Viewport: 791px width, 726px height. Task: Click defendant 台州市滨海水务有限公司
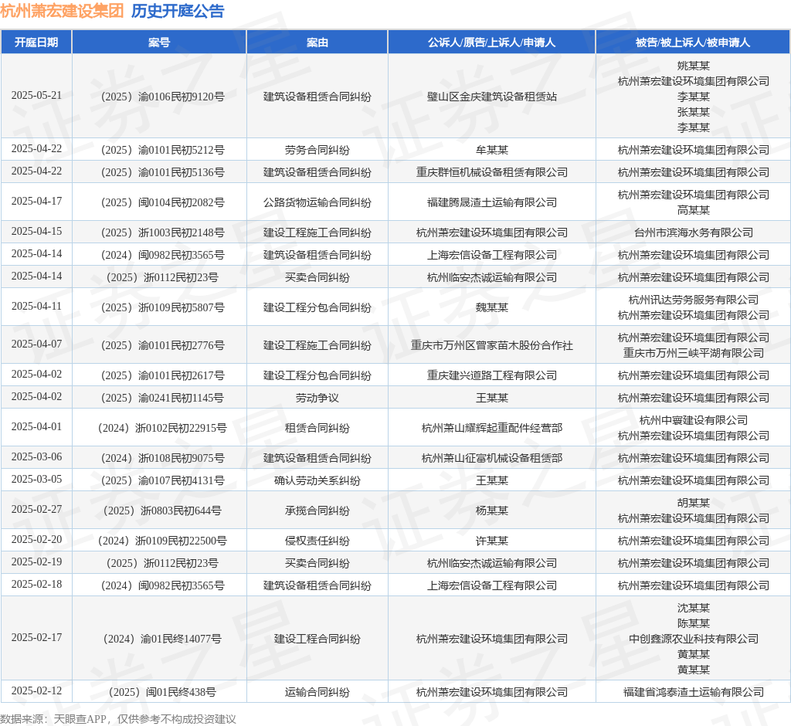(693, 232)
